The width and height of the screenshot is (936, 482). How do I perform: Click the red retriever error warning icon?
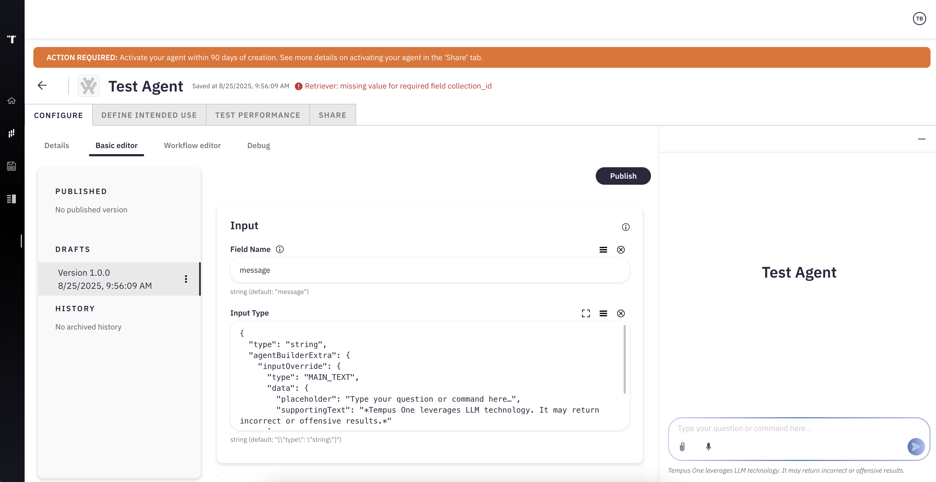click(299, 86)
